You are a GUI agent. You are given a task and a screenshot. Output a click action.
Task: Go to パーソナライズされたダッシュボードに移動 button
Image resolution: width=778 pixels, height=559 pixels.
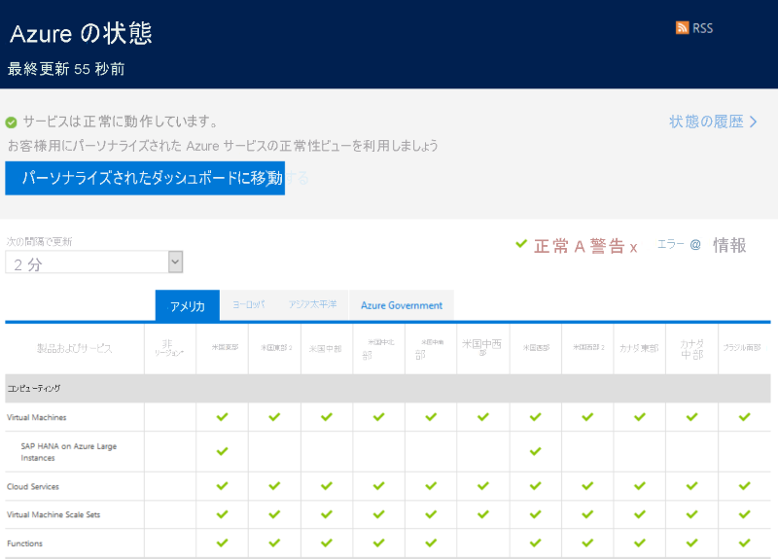[x=145, y=178]
